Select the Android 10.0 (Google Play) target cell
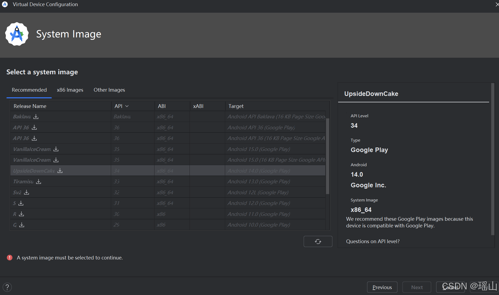The height and width of the screenshot is (295, 499). tap(275, 225)
